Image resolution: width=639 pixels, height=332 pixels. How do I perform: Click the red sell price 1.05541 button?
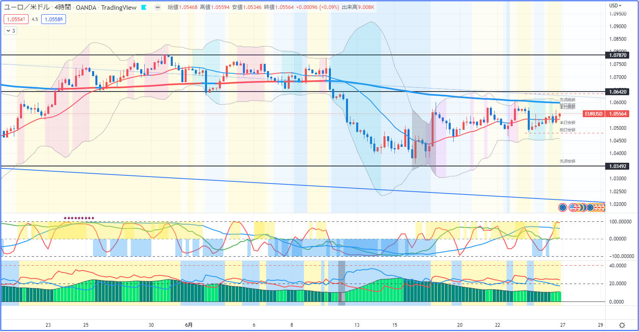16,19
